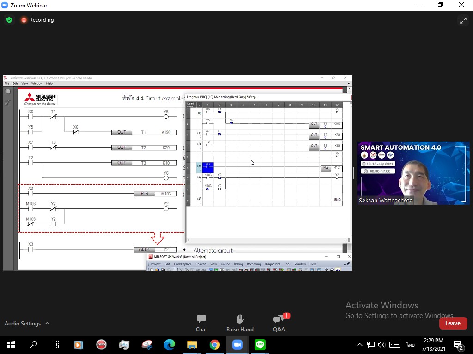This screenshot has width=473, height=354.
Task: Click Adobe Reader vertical scrollbar up arrow
Action: pyautogui.click(x=349, y=89)
